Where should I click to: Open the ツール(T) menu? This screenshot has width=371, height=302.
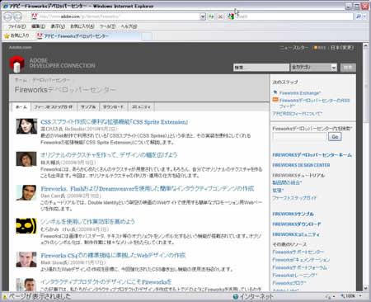(x=107, y=26)
